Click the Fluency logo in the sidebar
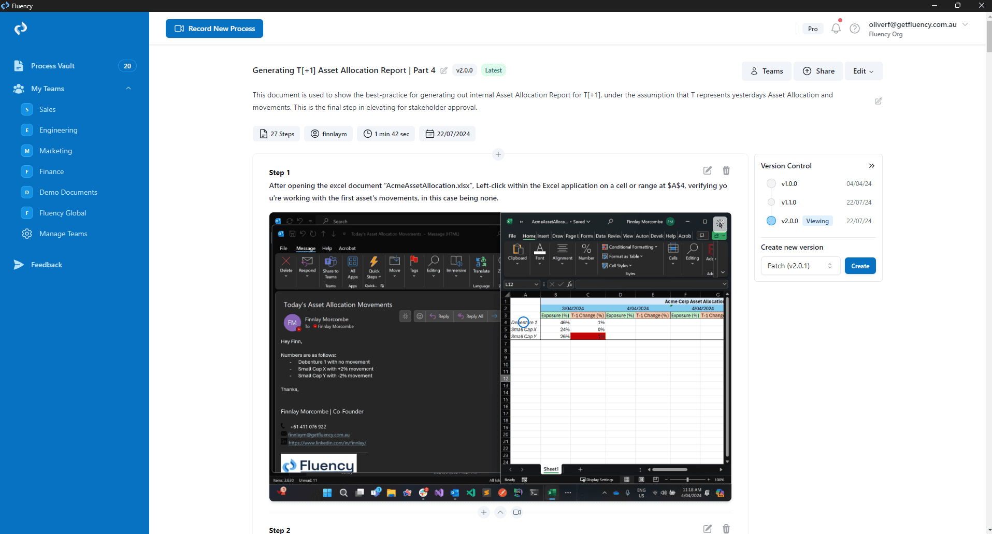The height and width of the screenshot is (534, 992). pyautogui.click(x=21, y=28)
